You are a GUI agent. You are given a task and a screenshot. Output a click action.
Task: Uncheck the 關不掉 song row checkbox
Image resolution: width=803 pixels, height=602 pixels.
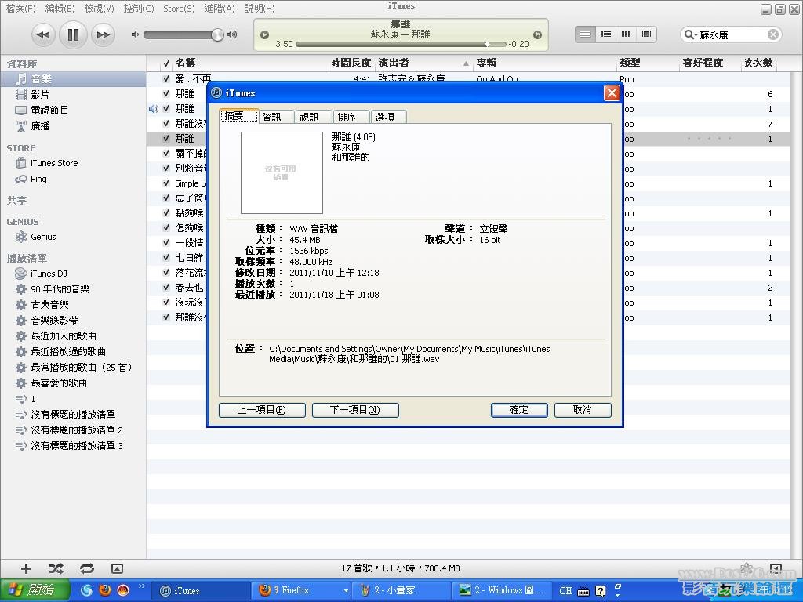166,153
